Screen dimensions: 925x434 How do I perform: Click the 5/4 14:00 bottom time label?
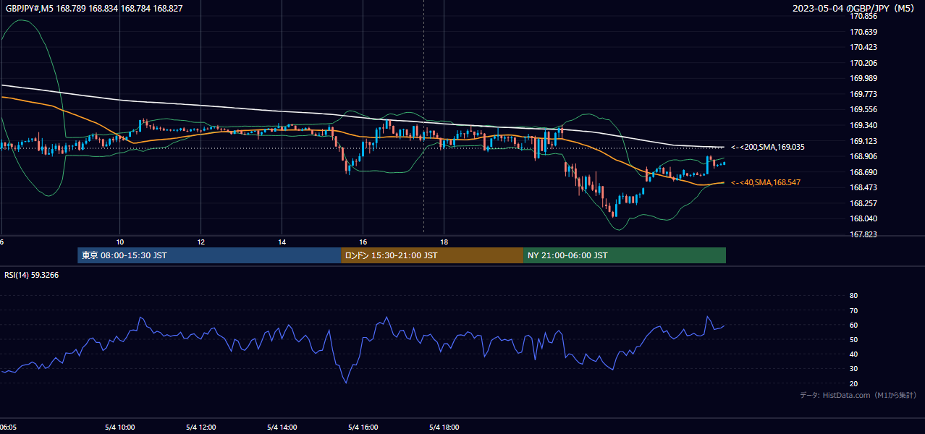(282, 427)
